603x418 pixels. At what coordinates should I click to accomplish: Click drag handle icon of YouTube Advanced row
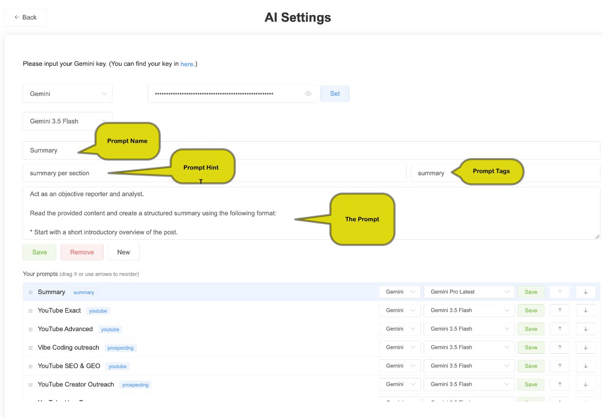pyautogui.click(x=31, y=330)
